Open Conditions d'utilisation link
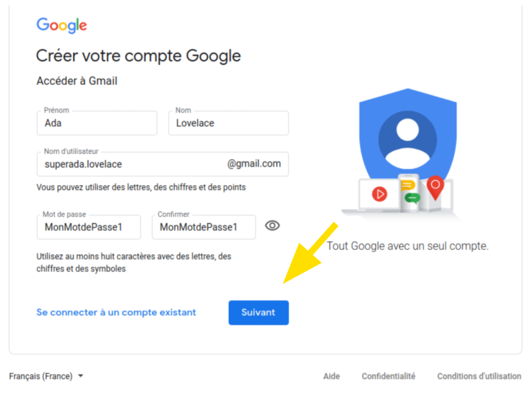 point(479,376)
